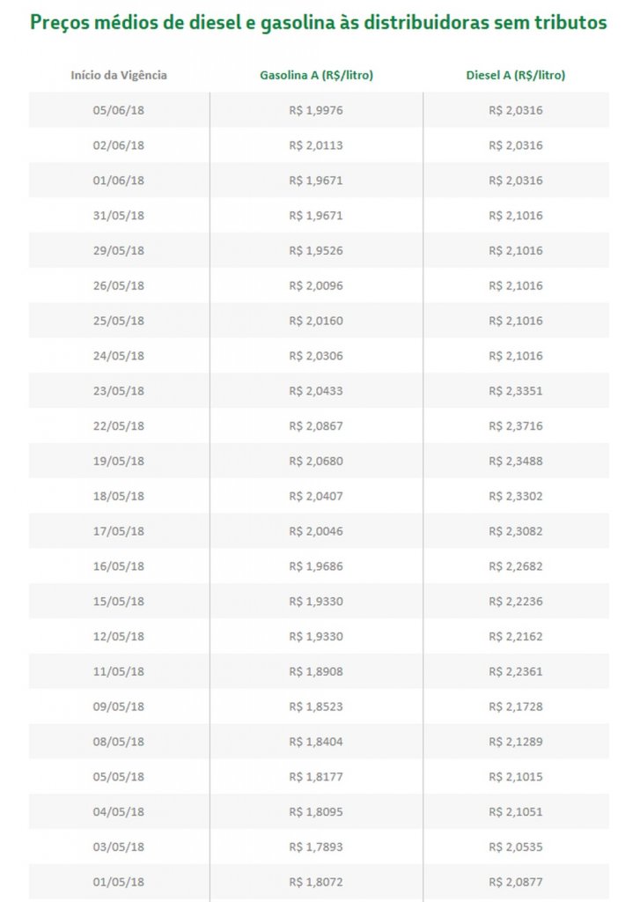625x902 pixels.
Task: Select the 22/05/18 date cell
Action: click(x=119, y=426)
